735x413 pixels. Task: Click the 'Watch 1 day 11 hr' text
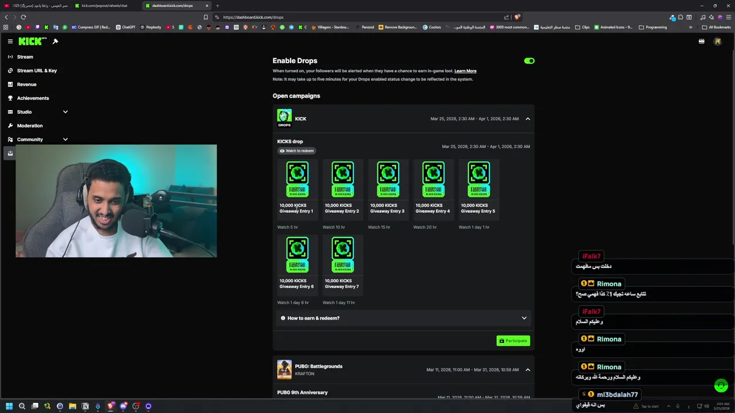[x=339, y=303]
